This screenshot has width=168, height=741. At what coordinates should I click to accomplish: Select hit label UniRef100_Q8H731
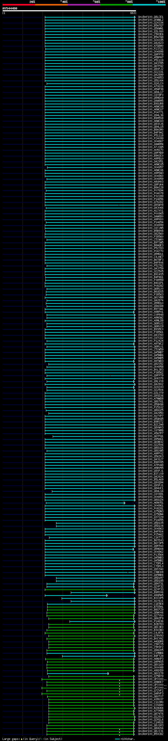150,584
